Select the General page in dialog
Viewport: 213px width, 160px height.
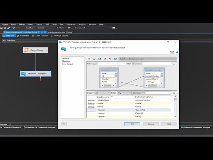(65, 58)
